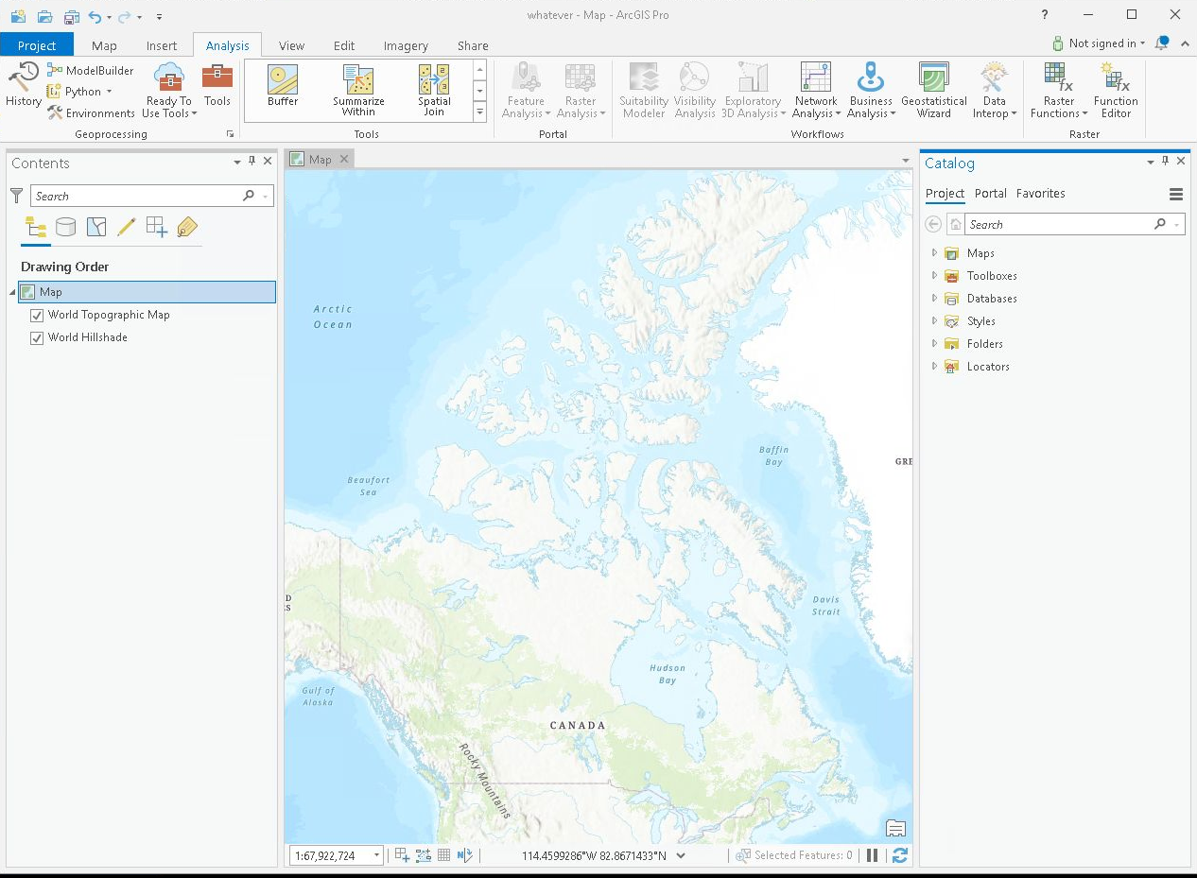Select the Suitability Modeler
Viewport: 1197px width, 878px height.
(x=644, y=89)
